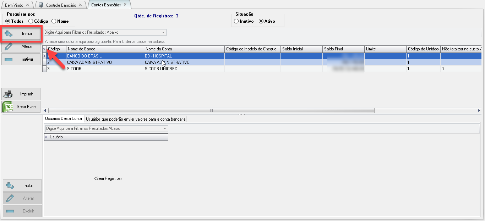Close the Controle Bancário tab
Screen dimensions: 485x221
coord(80,5)
